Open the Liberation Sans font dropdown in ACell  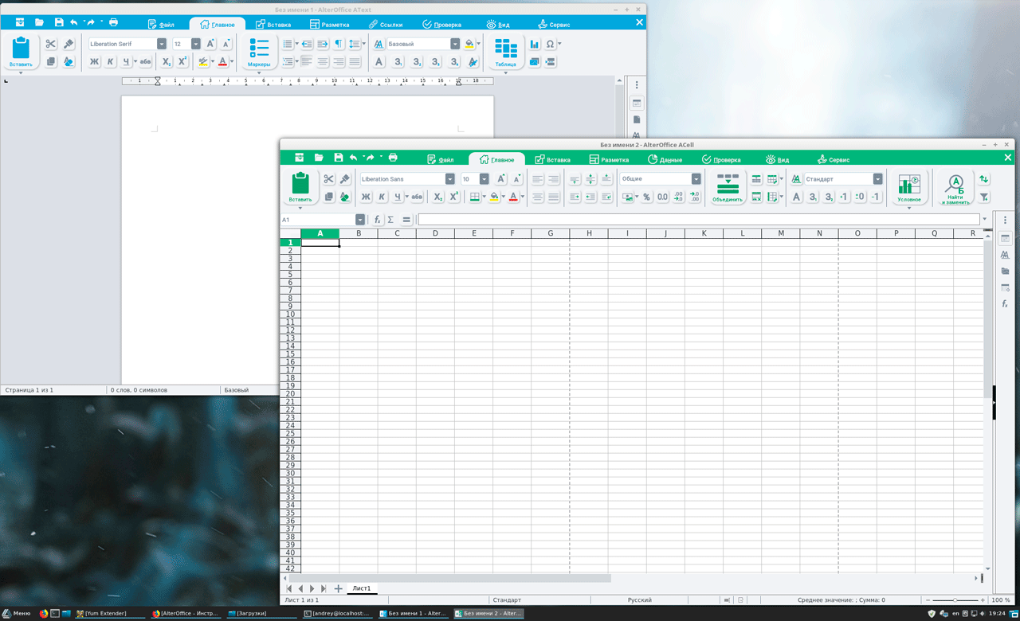[x=450, y=179]
